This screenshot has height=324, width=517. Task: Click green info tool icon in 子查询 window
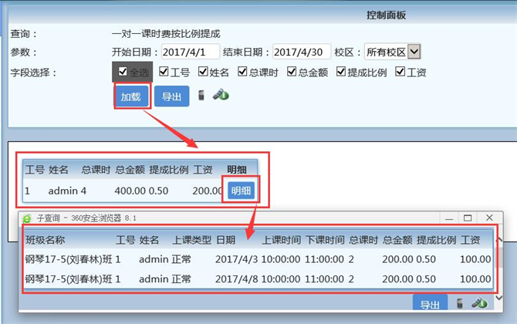coord(479,303)
